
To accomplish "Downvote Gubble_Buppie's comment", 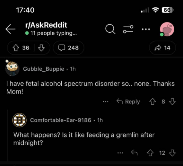I will pos(172,102).
